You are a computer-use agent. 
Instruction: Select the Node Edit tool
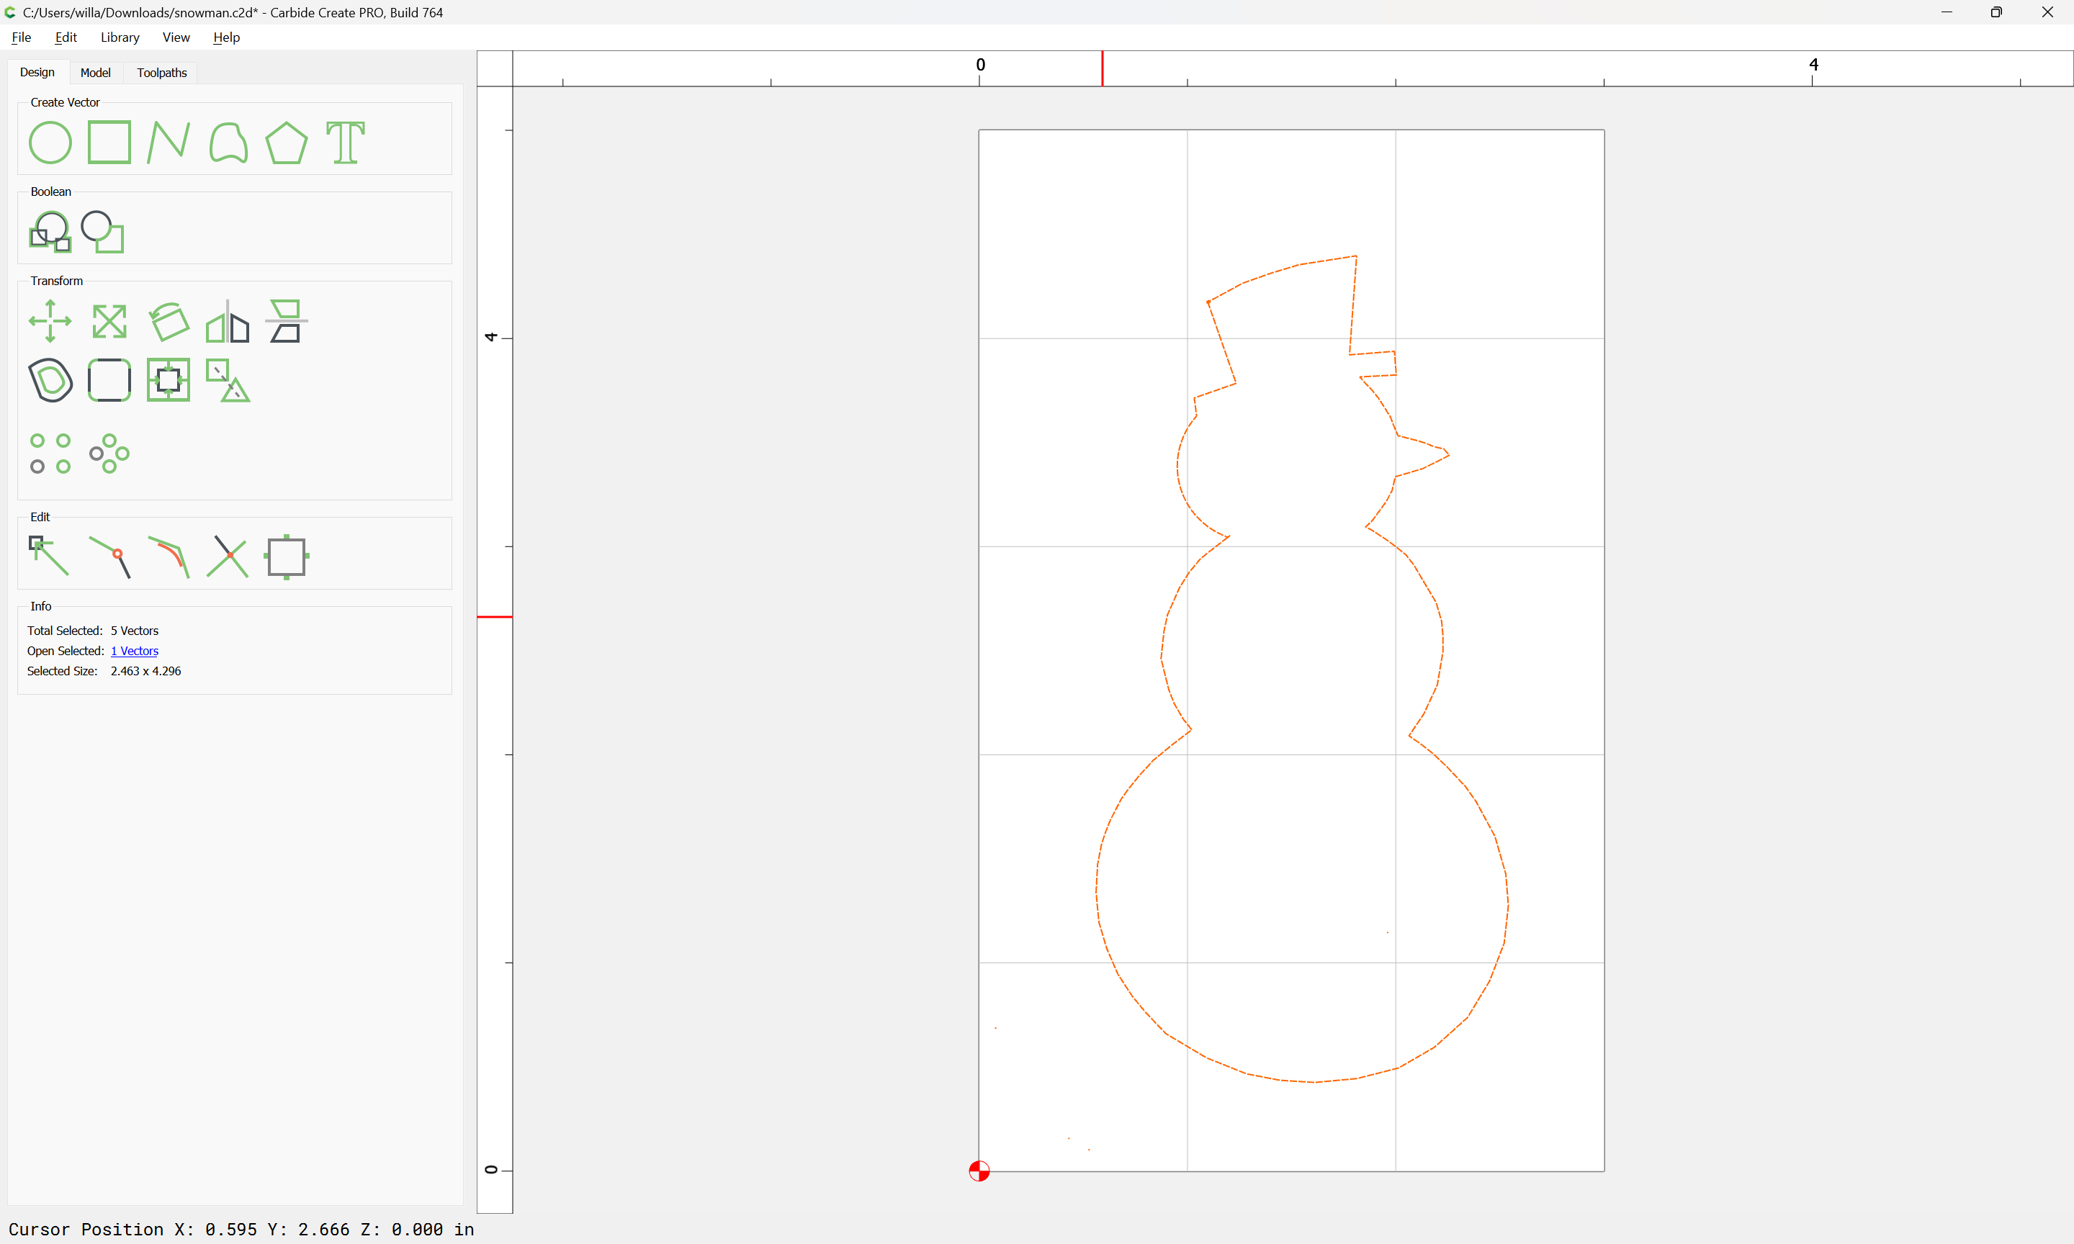tap(50, 556)
